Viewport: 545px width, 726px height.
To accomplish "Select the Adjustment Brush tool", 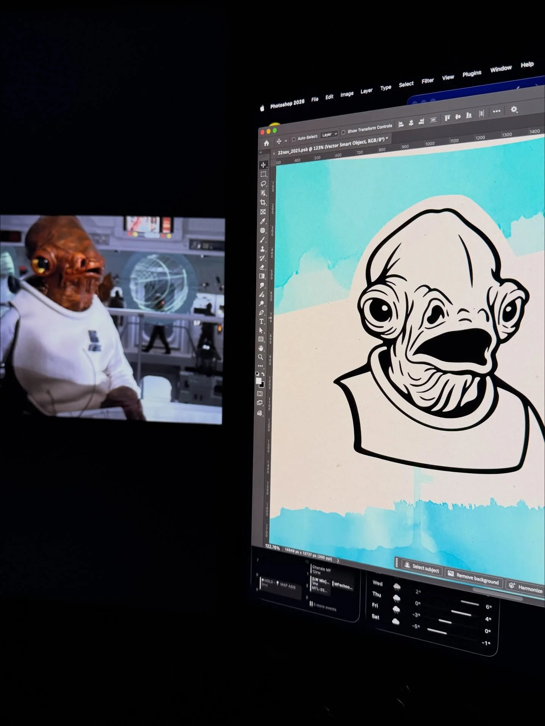I will tap(262, 294).
